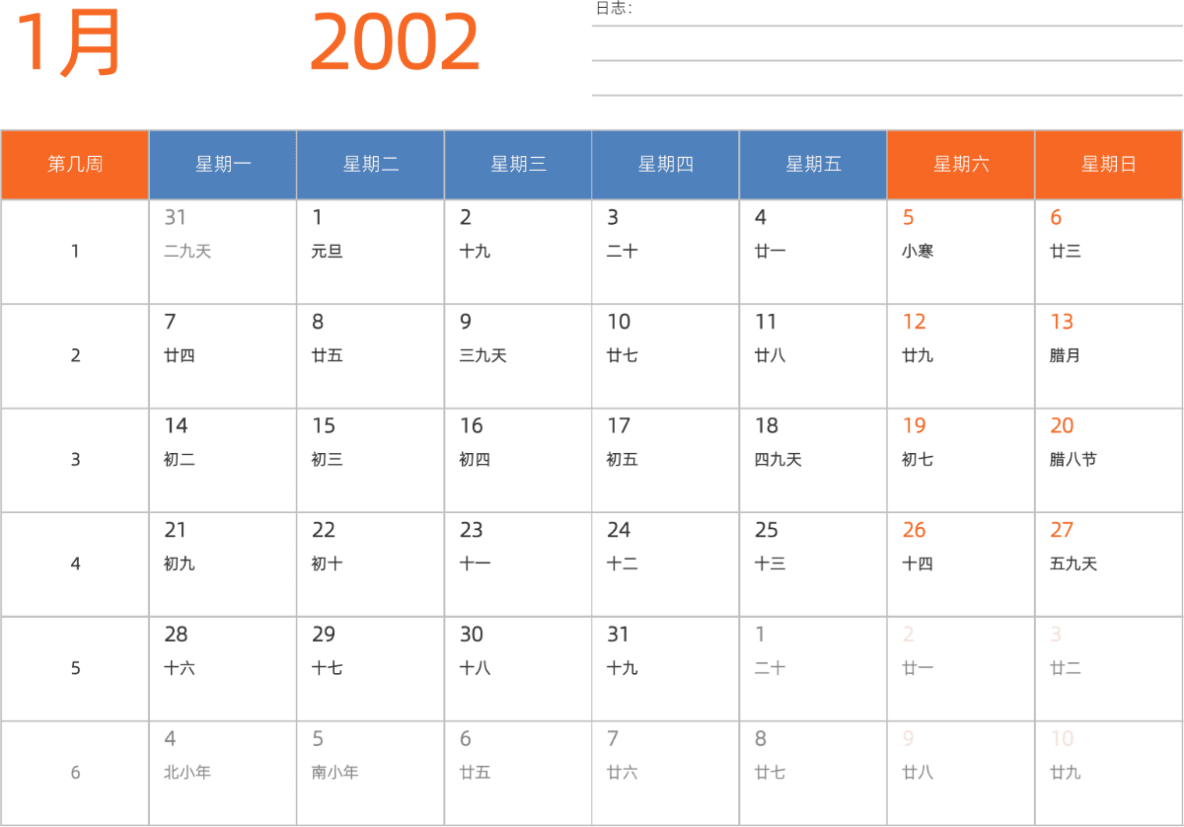
Task: Click the 星期三 column header
Action: [518, 165]
